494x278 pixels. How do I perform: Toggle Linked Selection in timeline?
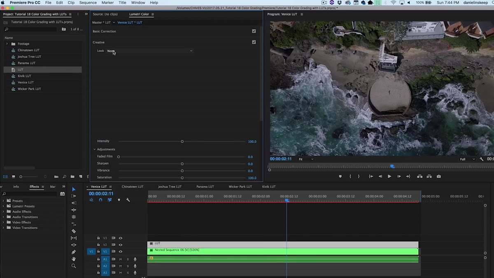[x=110, y=200]
